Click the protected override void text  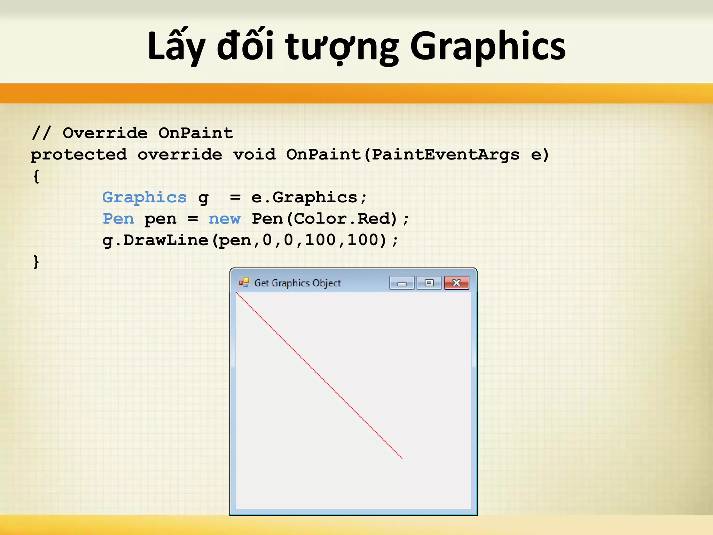[x=153, y=155]
